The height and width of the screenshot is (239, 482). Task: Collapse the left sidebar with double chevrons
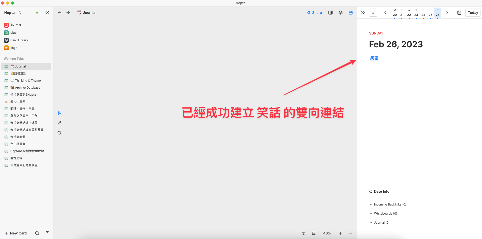[x=47, y=12]
